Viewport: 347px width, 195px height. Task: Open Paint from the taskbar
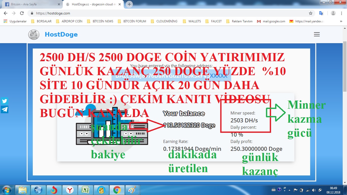coord(132,190)
